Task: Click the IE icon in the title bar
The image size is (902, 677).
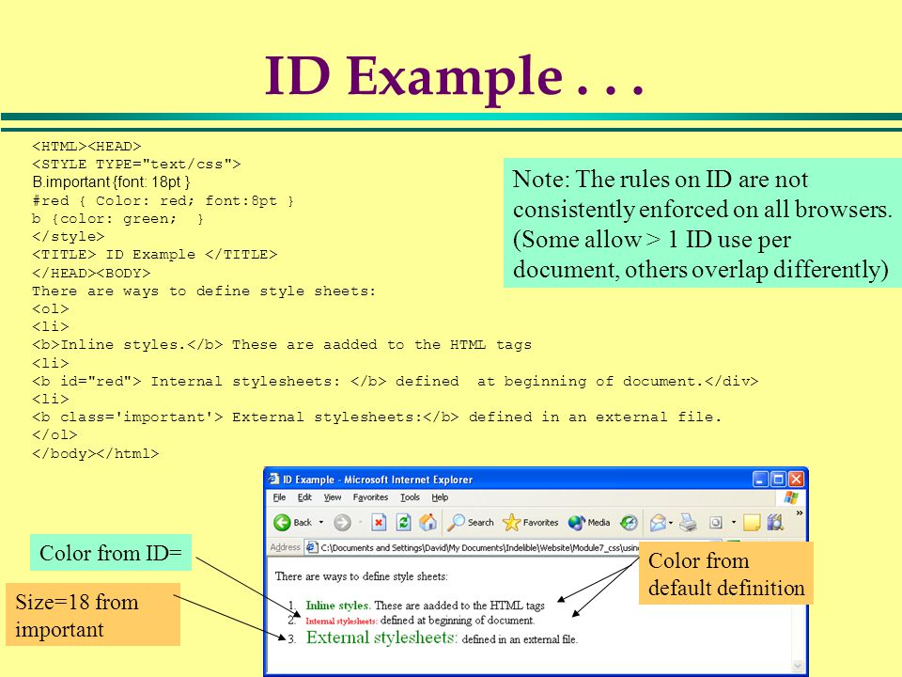Action: click(x=273, y=479)
